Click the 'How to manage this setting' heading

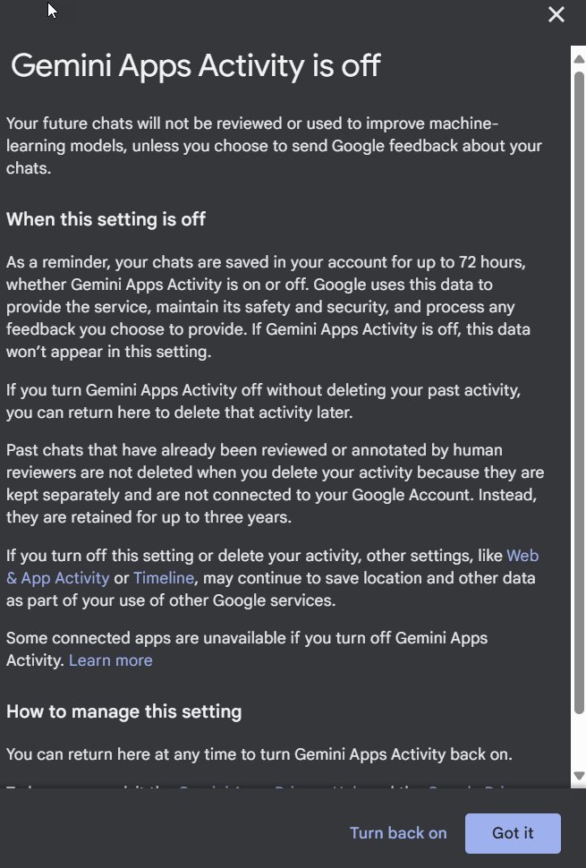[123, 712]
